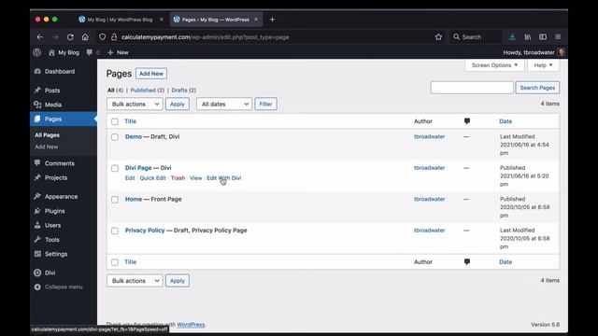598x336 pixels.
Task: Click the bottom Apply button
Action: [x=177, y=281]
